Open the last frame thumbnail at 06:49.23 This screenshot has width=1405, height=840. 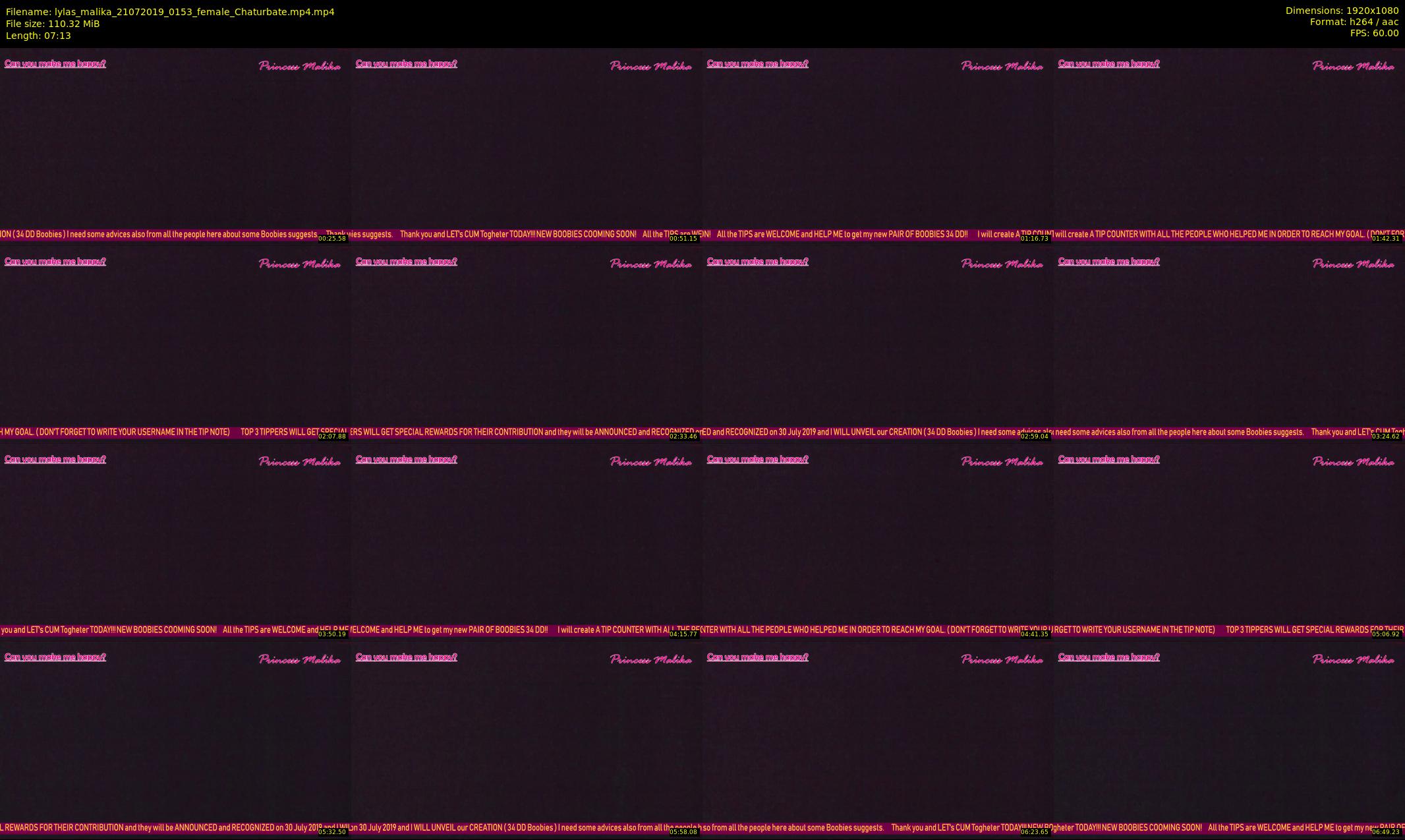click(x=1229, y=739)
